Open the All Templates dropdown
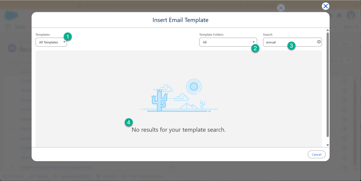Viewport: 361px width, 181px height. point(51,42)
